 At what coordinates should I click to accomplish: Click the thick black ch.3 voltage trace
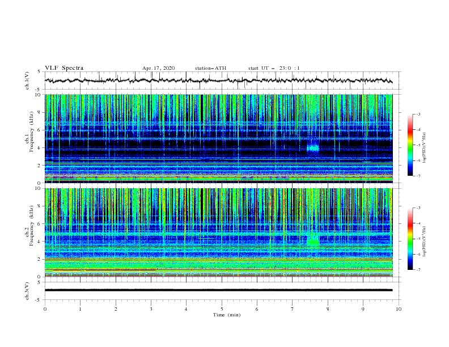218,290
